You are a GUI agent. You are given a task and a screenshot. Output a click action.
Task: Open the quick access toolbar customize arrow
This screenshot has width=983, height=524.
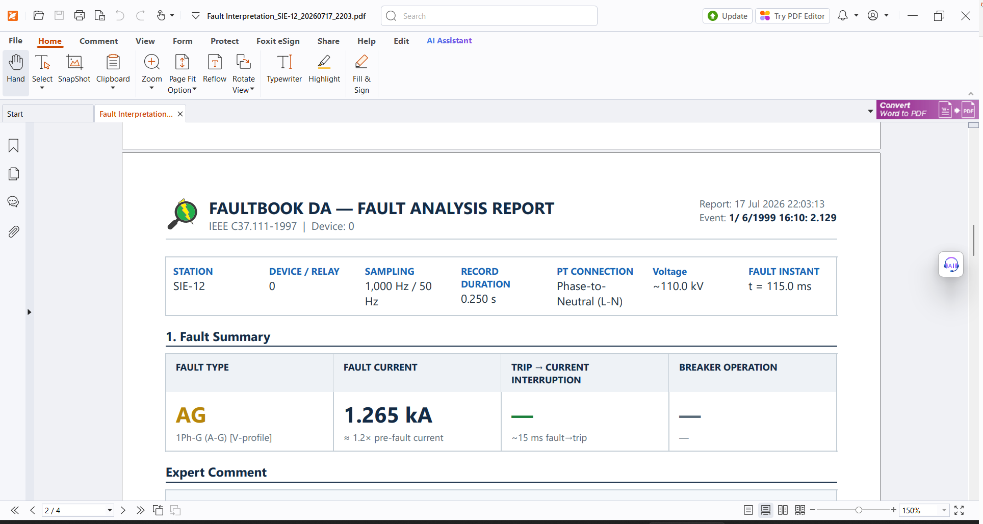click(196, 16)
